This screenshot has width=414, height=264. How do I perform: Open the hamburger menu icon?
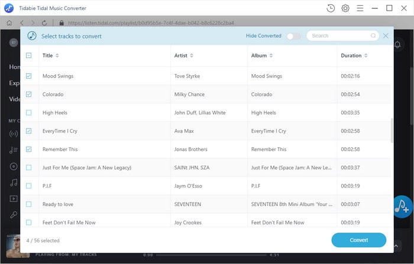pos(360,8)
